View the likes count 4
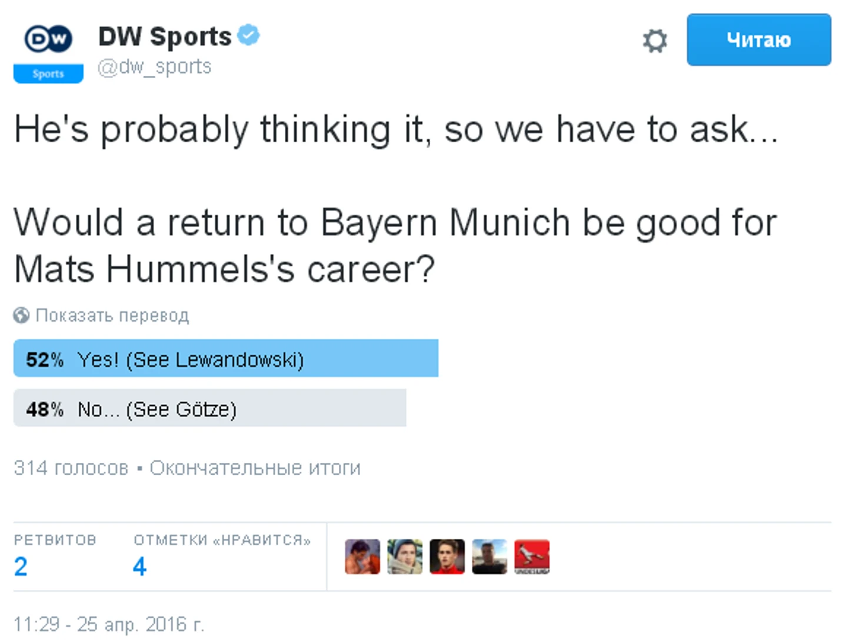859x644 pixels. tap(139, 567)
